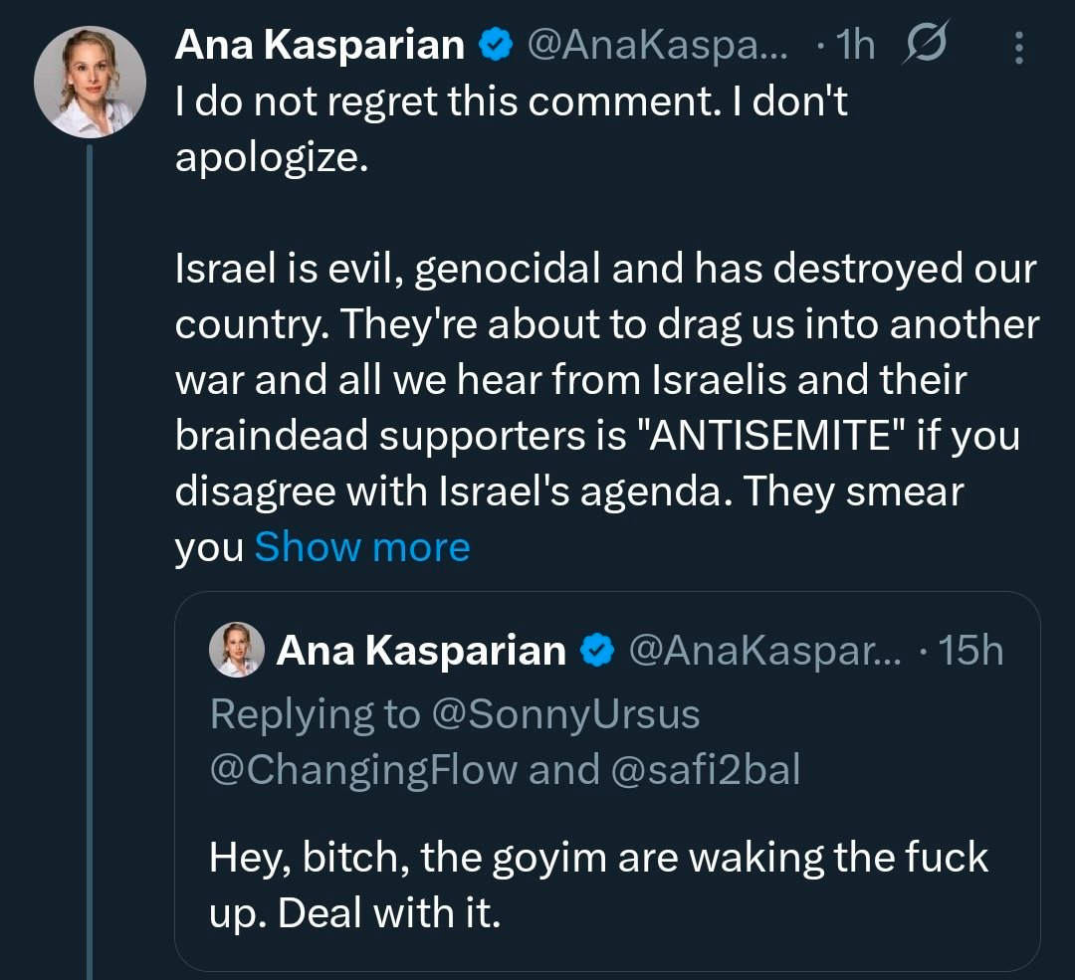
Task: Visit the @SonnyUrsus mention
Action: (564, 713)
